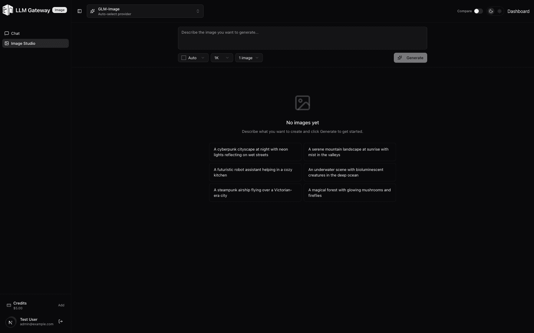Open the GLM-Image model selector
This screenshot has width=534, height=333.
point(145,11)
